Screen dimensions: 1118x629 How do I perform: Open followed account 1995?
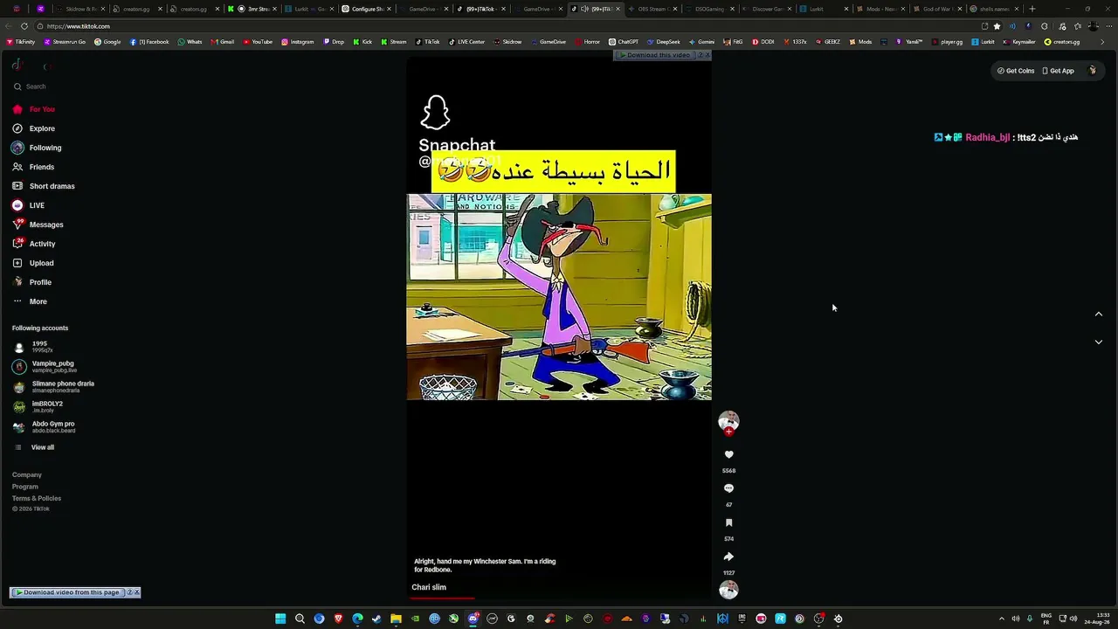[39, 347]
